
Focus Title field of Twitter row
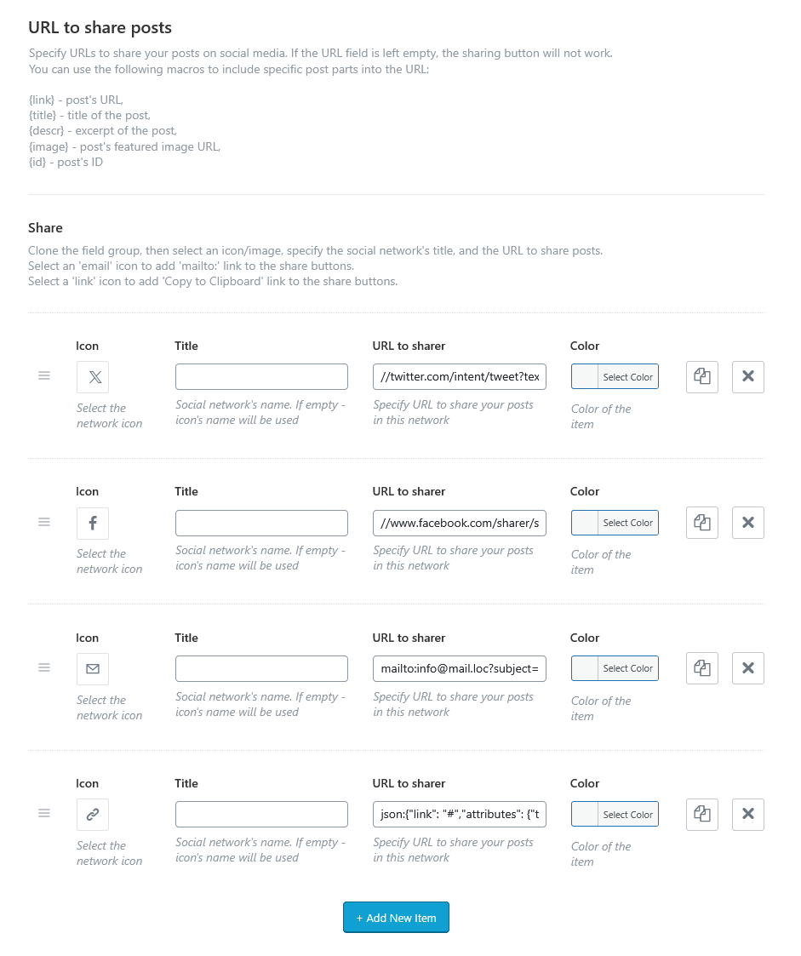261,377
